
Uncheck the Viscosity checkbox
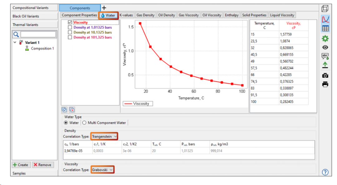pos(70,22)
